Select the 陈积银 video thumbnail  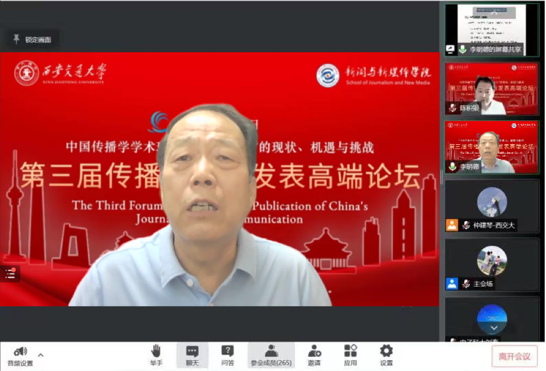492,89
